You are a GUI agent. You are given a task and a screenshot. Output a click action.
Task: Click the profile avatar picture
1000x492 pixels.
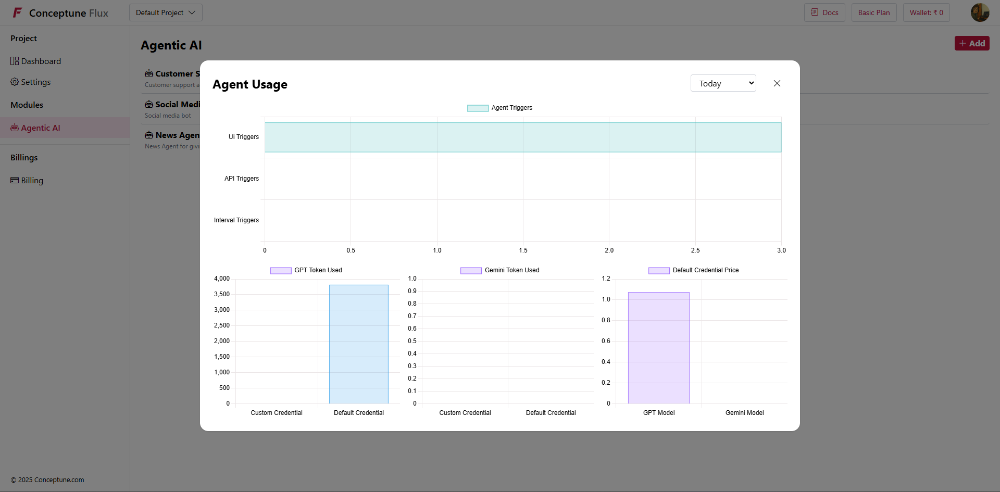click(980, 12)
